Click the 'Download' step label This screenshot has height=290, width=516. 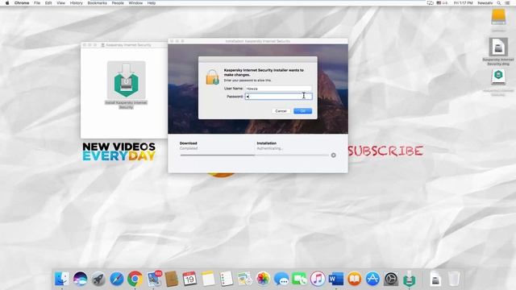click(x=188, y=143)
